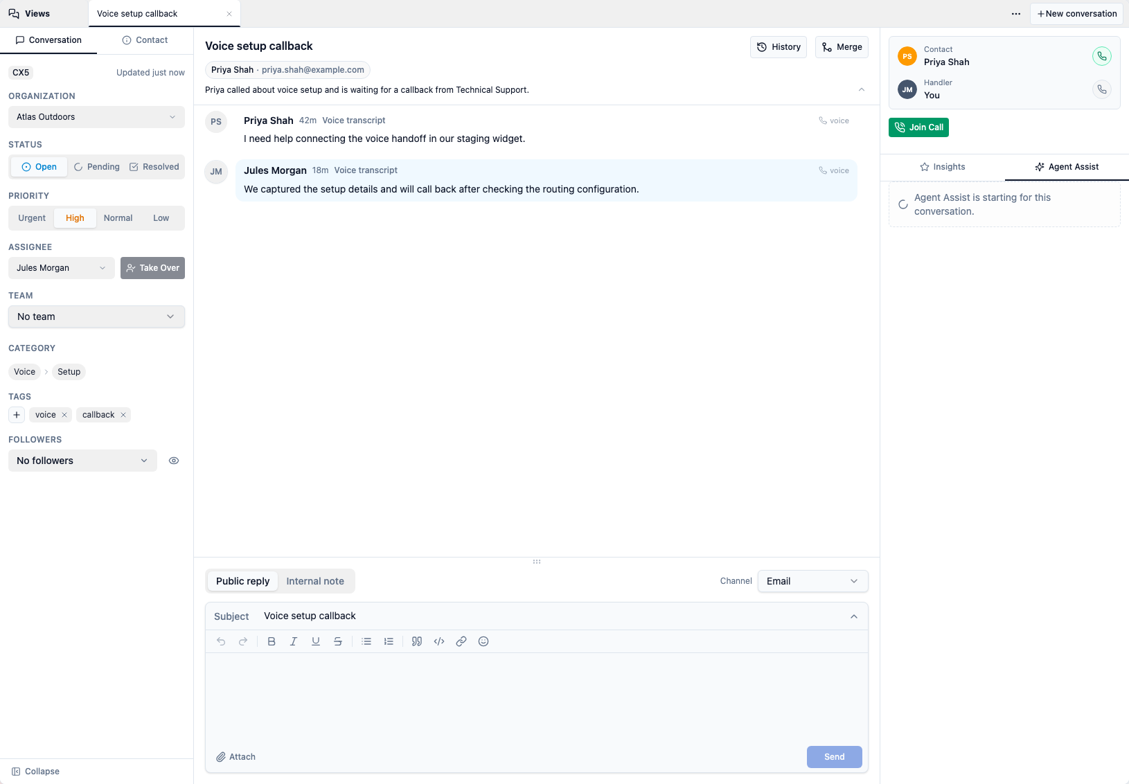Insert a bulleted list
This screenshot has width=1129, height=784.
coord(366,641)
